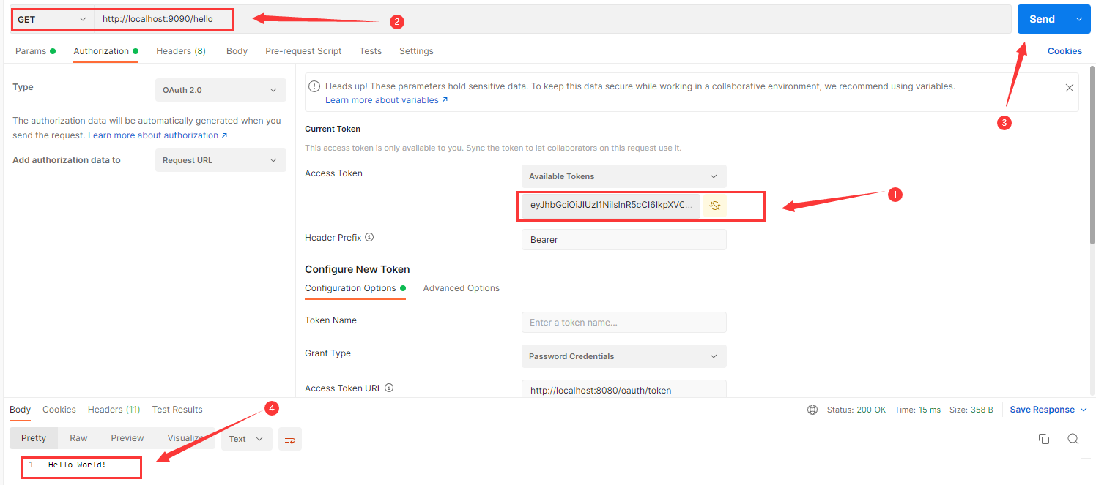Select the Configuration Options tab
Viewport: 1096px width, 485px height.
355,288
